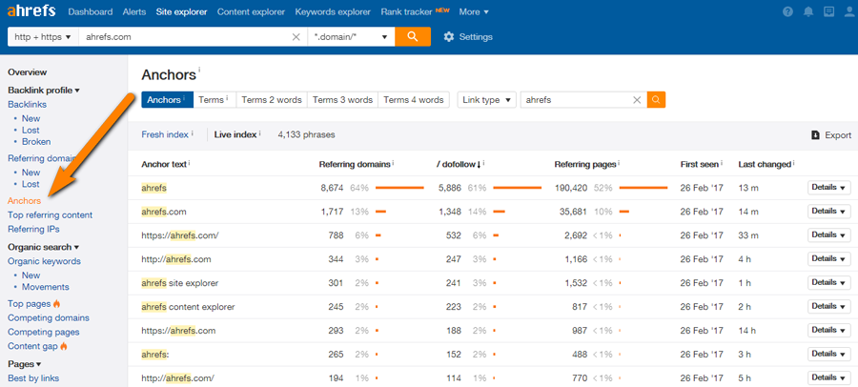Click the 8,674 referring domains value
The height and width of the screenshot is (387, 858).
coord(332,188)
